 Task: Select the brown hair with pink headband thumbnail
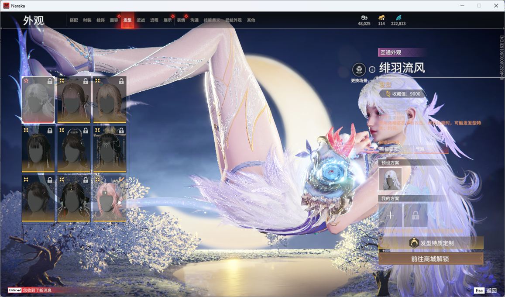point(74,100)
